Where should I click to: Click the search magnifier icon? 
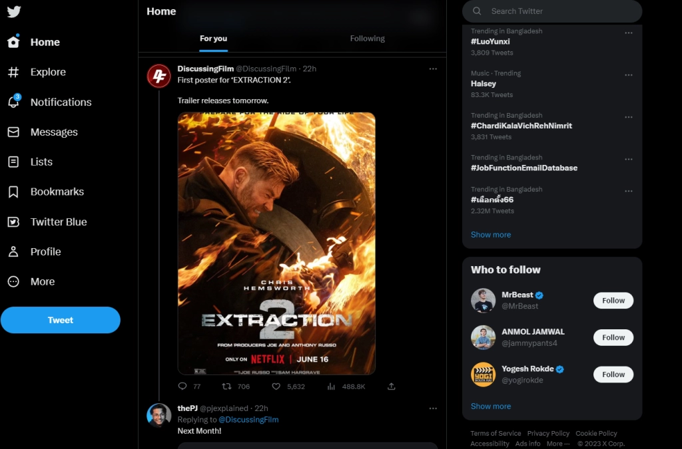pyautogui.click(x=477, y=11)
